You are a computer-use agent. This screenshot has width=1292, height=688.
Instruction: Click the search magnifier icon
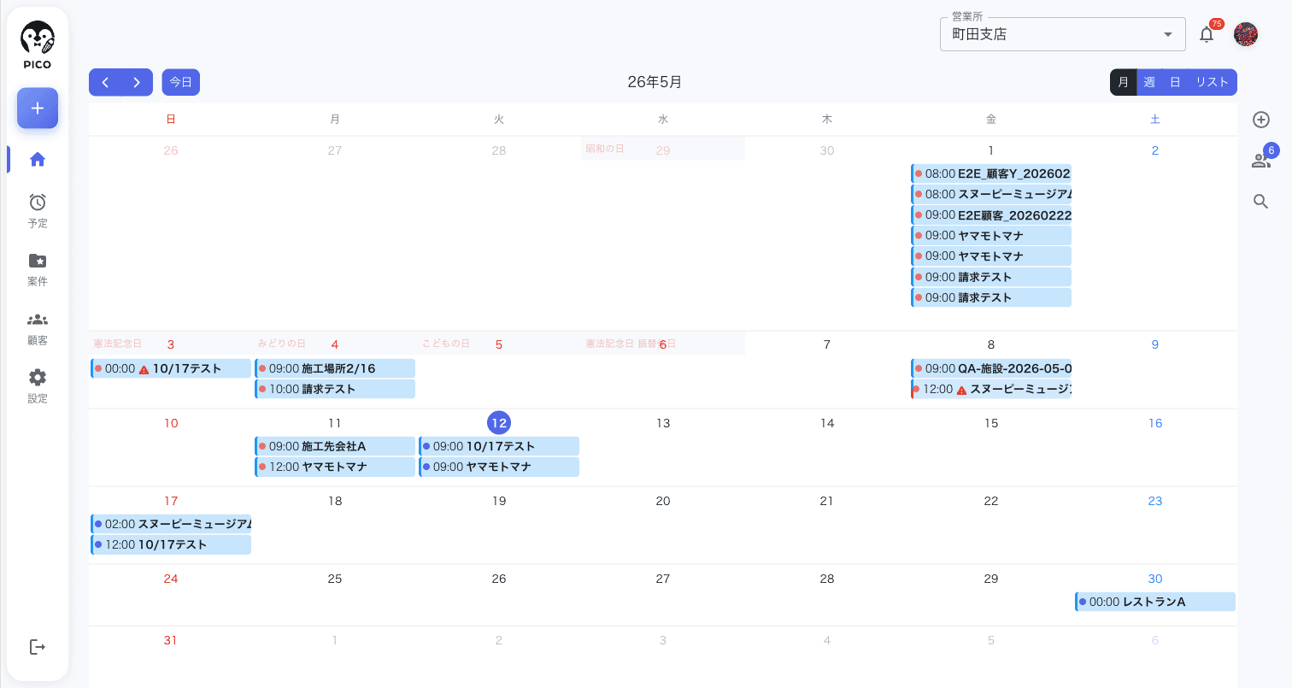tap(1261, 202)
